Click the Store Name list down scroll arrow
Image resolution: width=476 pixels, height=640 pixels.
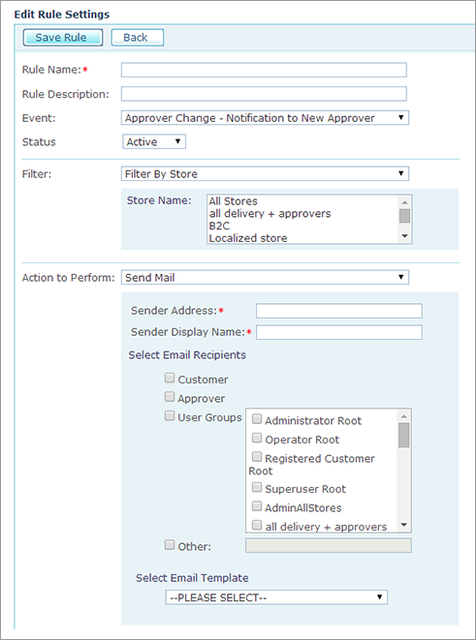pyautogui.click(x=404, y=236)
